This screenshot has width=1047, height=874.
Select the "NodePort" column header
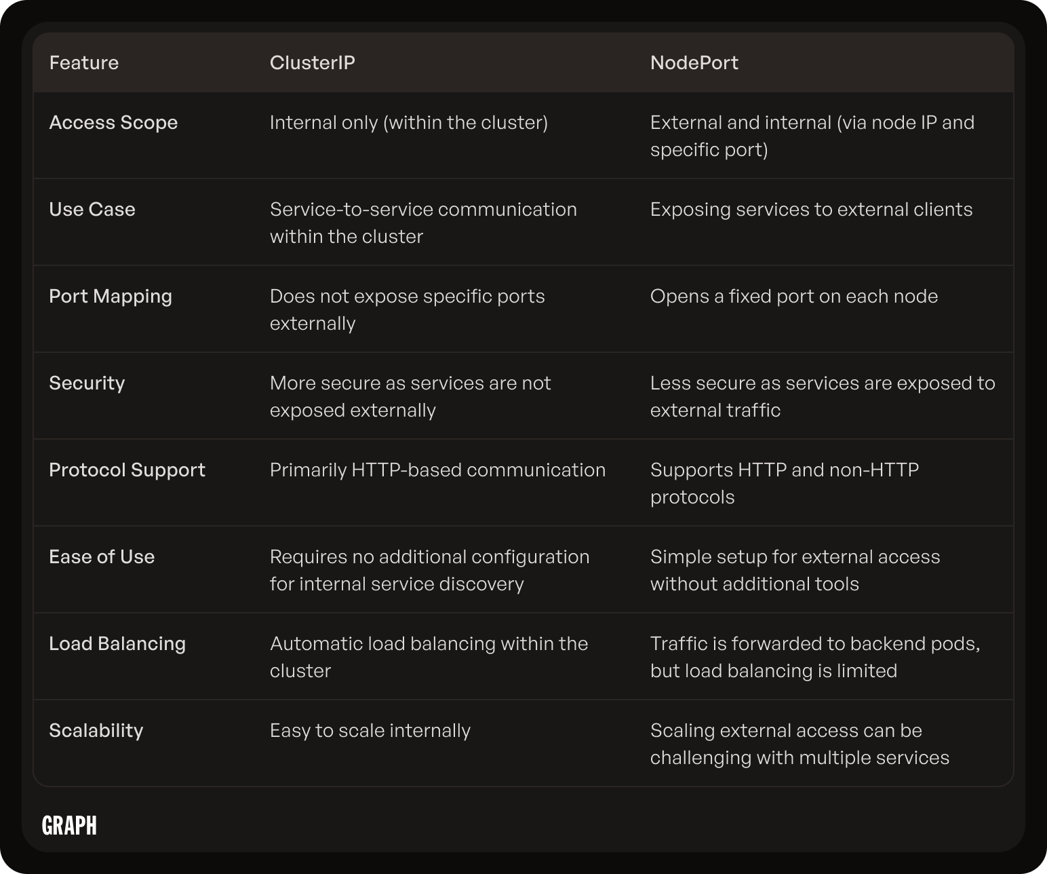(694, 63)
